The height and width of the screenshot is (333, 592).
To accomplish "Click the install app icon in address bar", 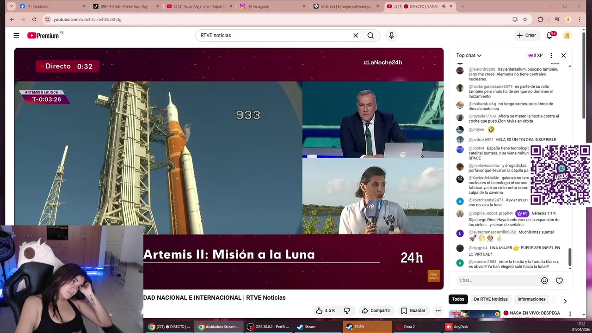I will (515, 19).
